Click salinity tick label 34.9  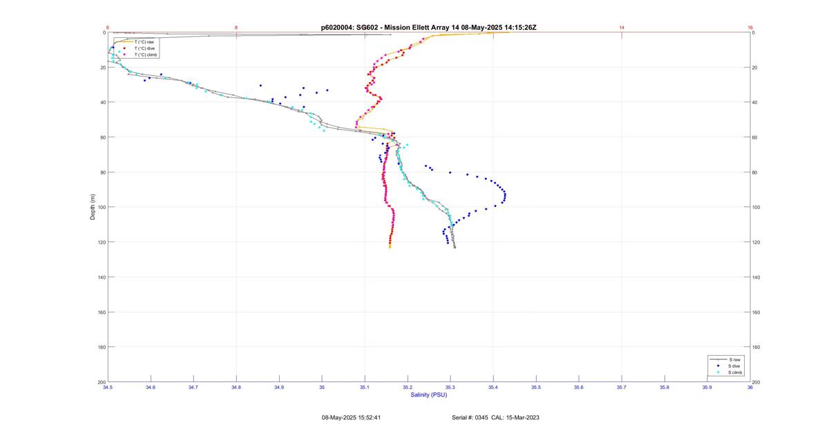point(278,387)
